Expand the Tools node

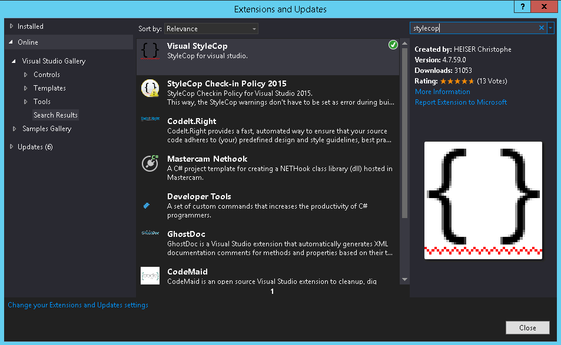pyautogui.click(x=26, y=102)
